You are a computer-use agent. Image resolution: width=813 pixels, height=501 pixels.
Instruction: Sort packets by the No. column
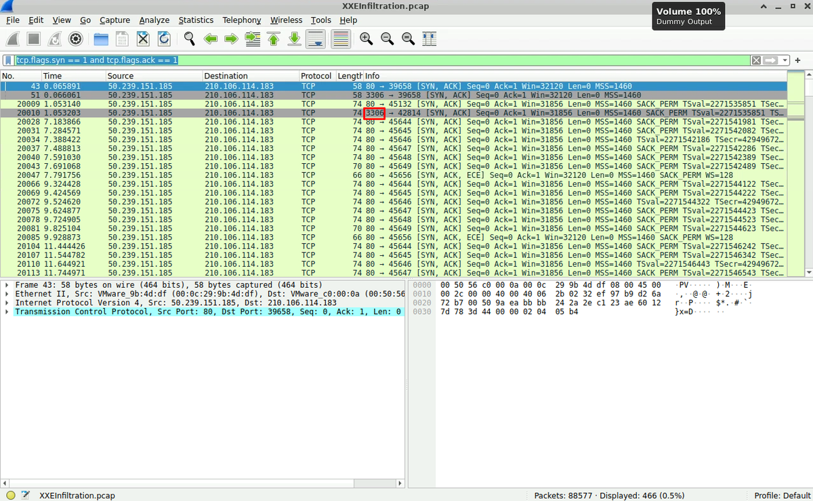pos(21,76)
